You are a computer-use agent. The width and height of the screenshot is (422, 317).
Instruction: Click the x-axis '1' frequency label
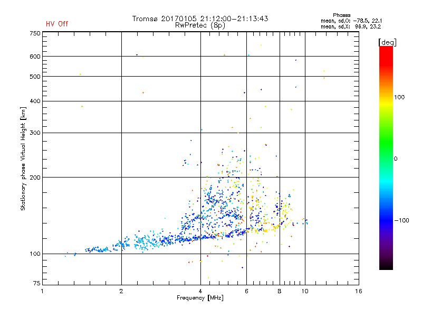click(42, 291)
